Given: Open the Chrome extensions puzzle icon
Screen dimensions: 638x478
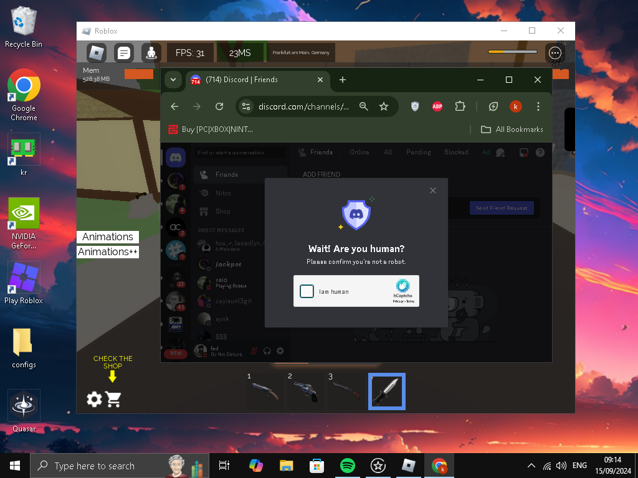Looking at the screenshot, I should point(460,106).
